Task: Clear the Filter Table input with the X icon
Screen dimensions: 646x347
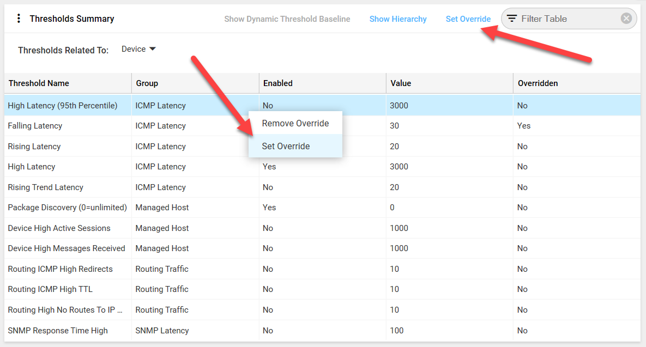Action: click(x=626, y=18)
